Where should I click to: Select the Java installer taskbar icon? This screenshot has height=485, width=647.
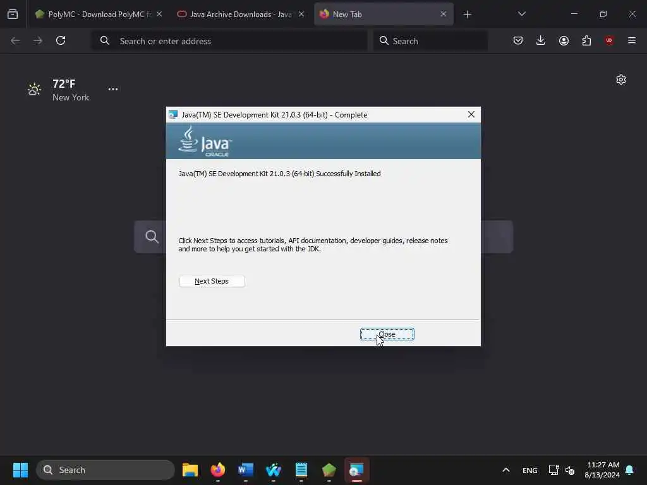click(356, 470)
